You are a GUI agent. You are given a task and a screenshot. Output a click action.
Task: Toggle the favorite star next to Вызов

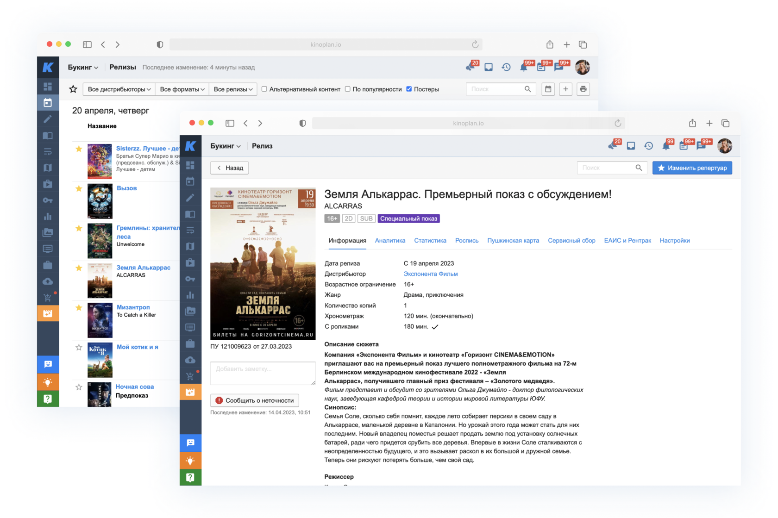tap(79, 188)
